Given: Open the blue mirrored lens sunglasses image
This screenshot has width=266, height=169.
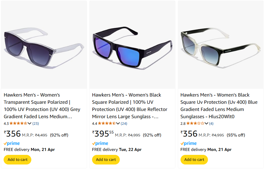Looking at the screenshot, I should pos(132,45).
